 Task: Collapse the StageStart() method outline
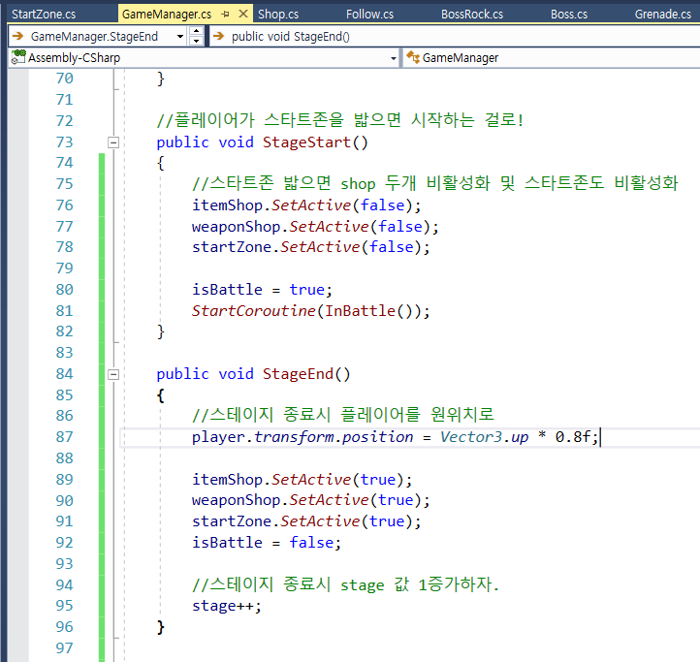tap(113, 142)
